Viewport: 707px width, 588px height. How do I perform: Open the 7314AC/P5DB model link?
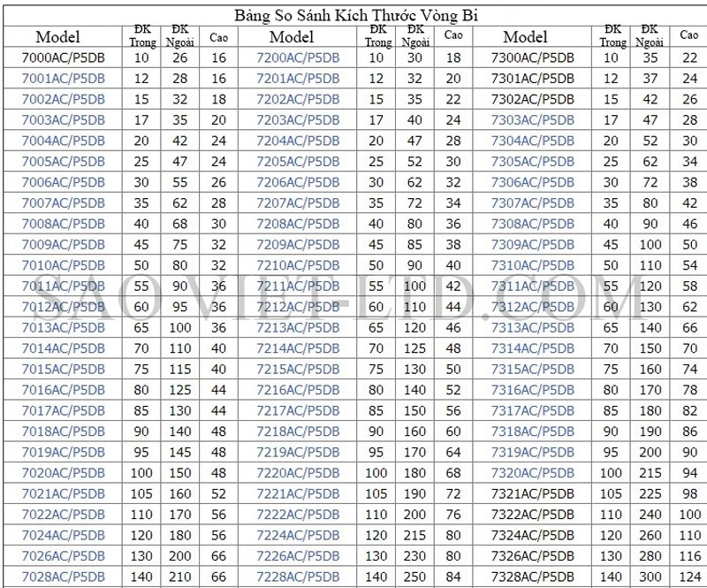point(532,347)
